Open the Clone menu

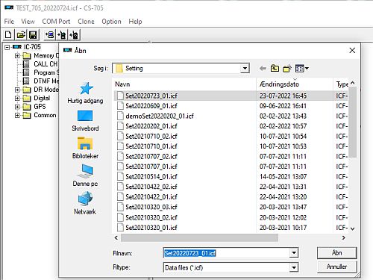86,22
